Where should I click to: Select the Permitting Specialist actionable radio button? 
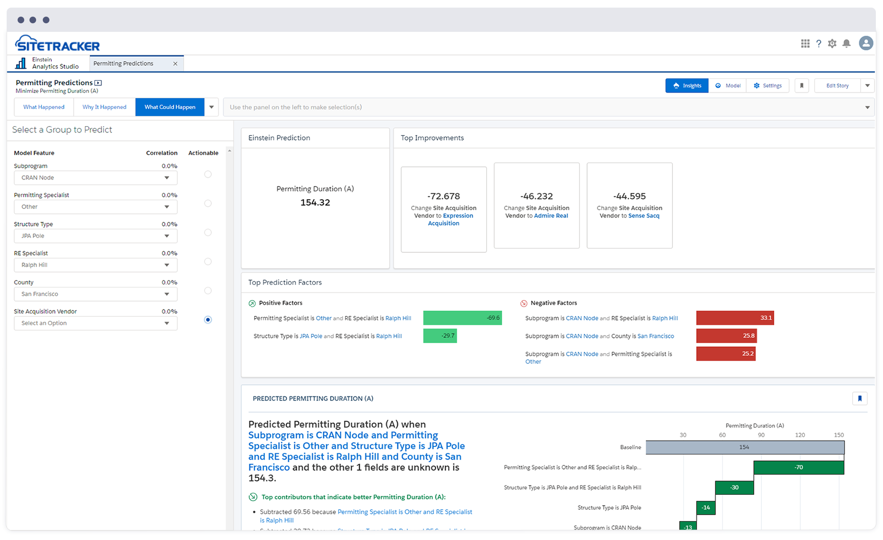(x=208, y=203)
